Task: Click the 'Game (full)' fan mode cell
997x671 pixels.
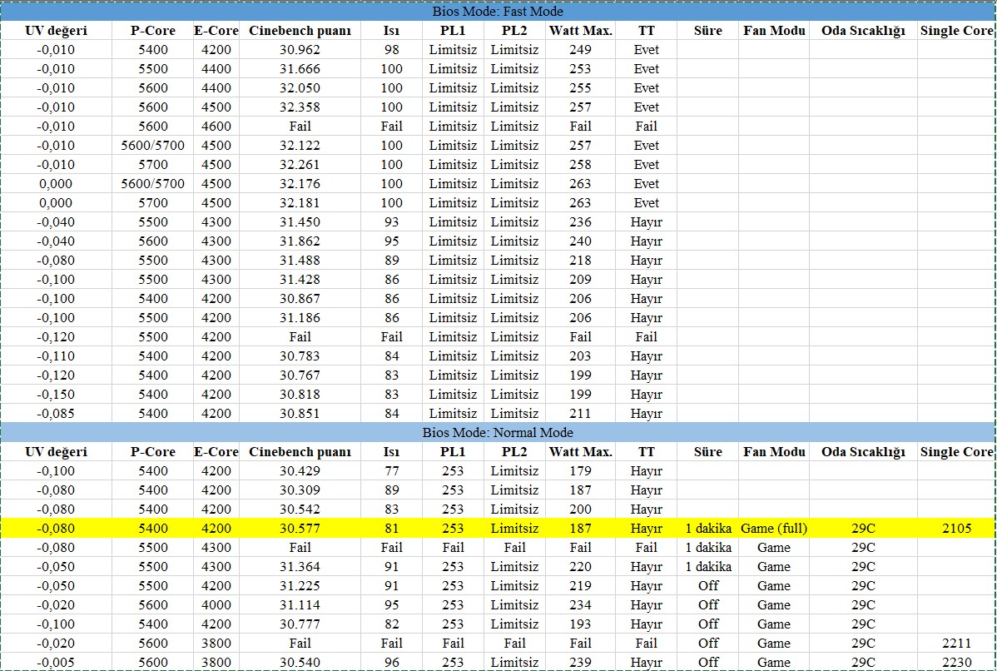Action: pos(774,529)
